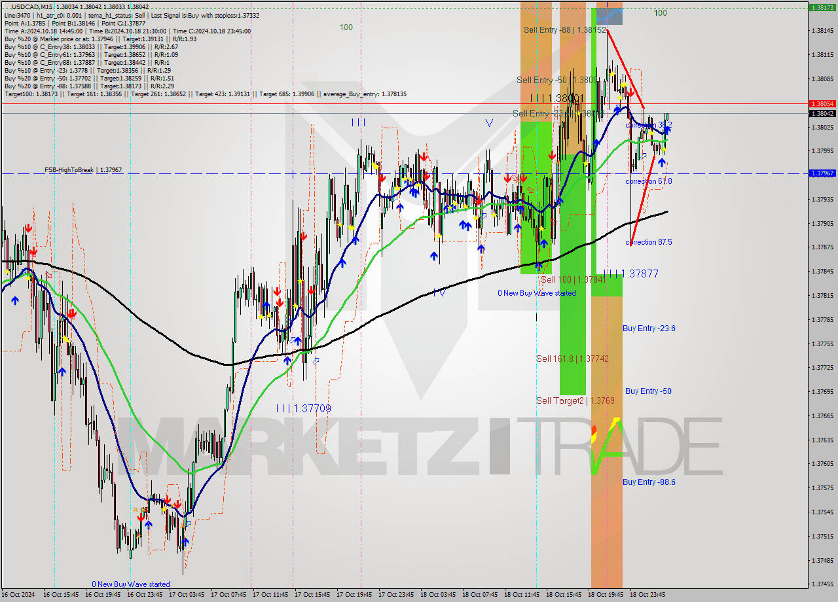Image resolution: width=838 pixels, height=602 pixels.
Task: Click the 'Buy Entry -50' label
Action: pos(648,391)
